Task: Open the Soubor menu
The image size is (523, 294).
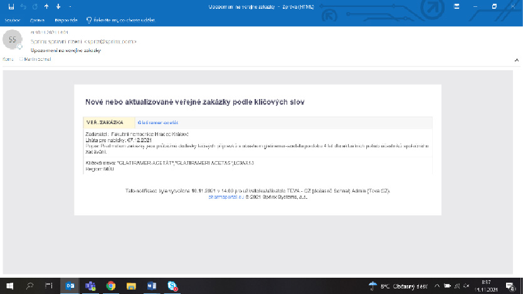Action: 13,19
